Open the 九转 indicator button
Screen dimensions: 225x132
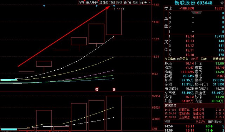[x=82, y=2]
